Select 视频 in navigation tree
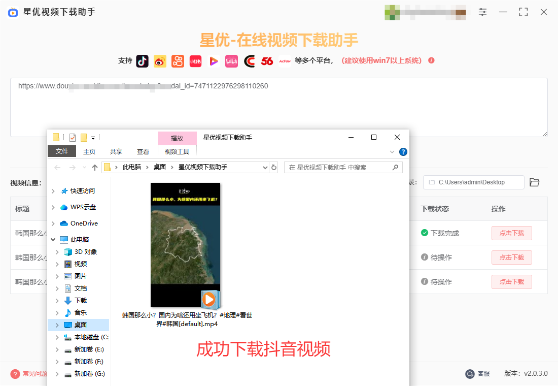The height and width of the screenshot is (386, 558). pyautogui.click(x=81, y=264)
